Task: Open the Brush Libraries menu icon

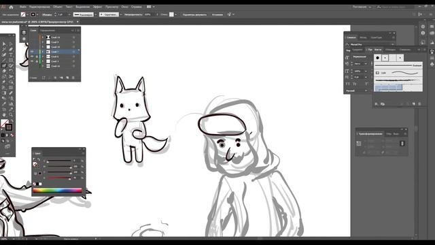Action: [377, 104]
